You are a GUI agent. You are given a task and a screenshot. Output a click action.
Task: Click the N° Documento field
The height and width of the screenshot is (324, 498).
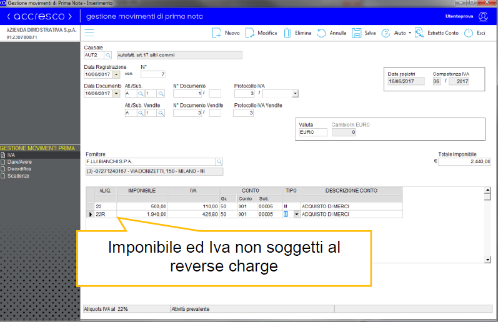tap(187, 93)
